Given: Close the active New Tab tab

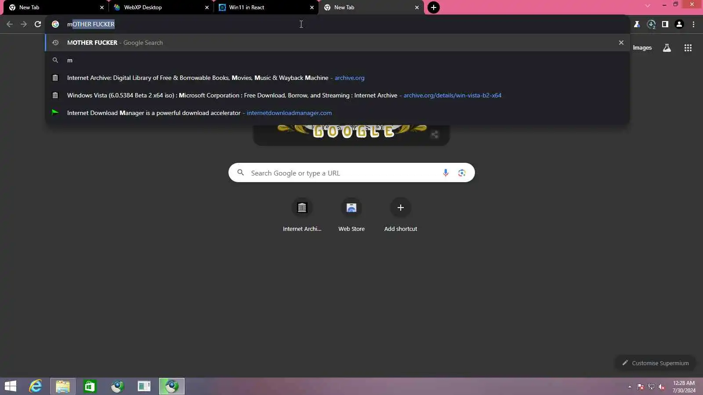Looking at the screenshot, I should 417,7.
